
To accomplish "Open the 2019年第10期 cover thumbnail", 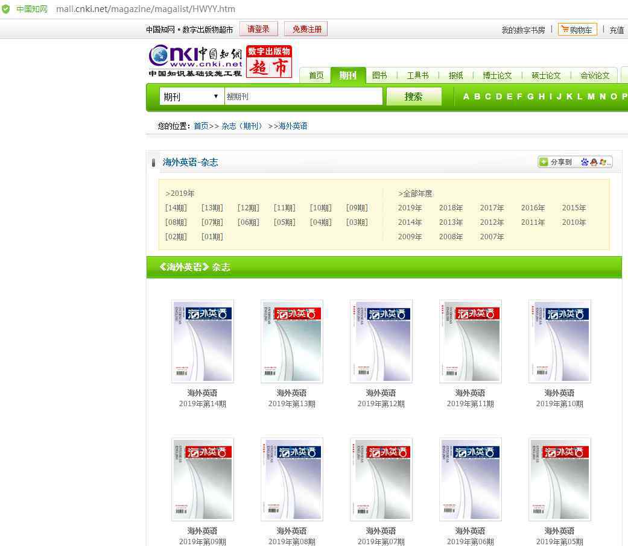I will coord(560,341).
